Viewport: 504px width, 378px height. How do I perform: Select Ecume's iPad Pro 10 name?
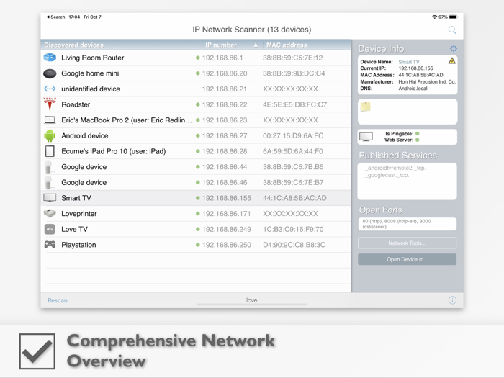[x=114, y=151]
